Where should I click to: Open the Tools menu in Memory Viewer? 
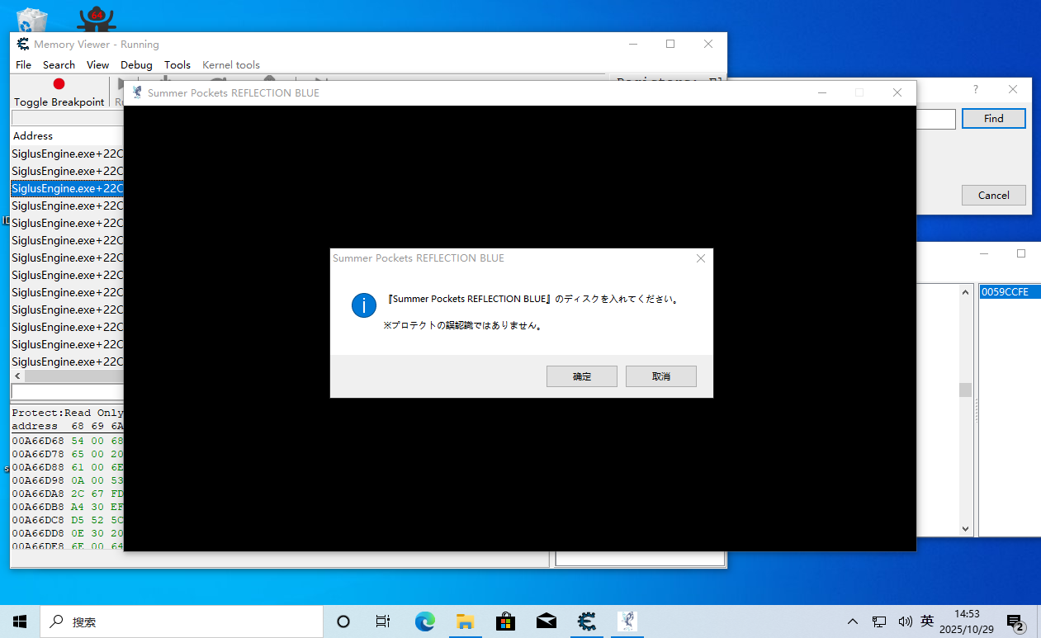(x=177, y=64)
